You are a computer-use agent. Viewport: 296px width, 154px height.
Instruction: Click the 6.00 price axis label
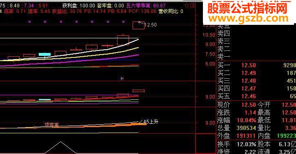(x=210, y=64)
